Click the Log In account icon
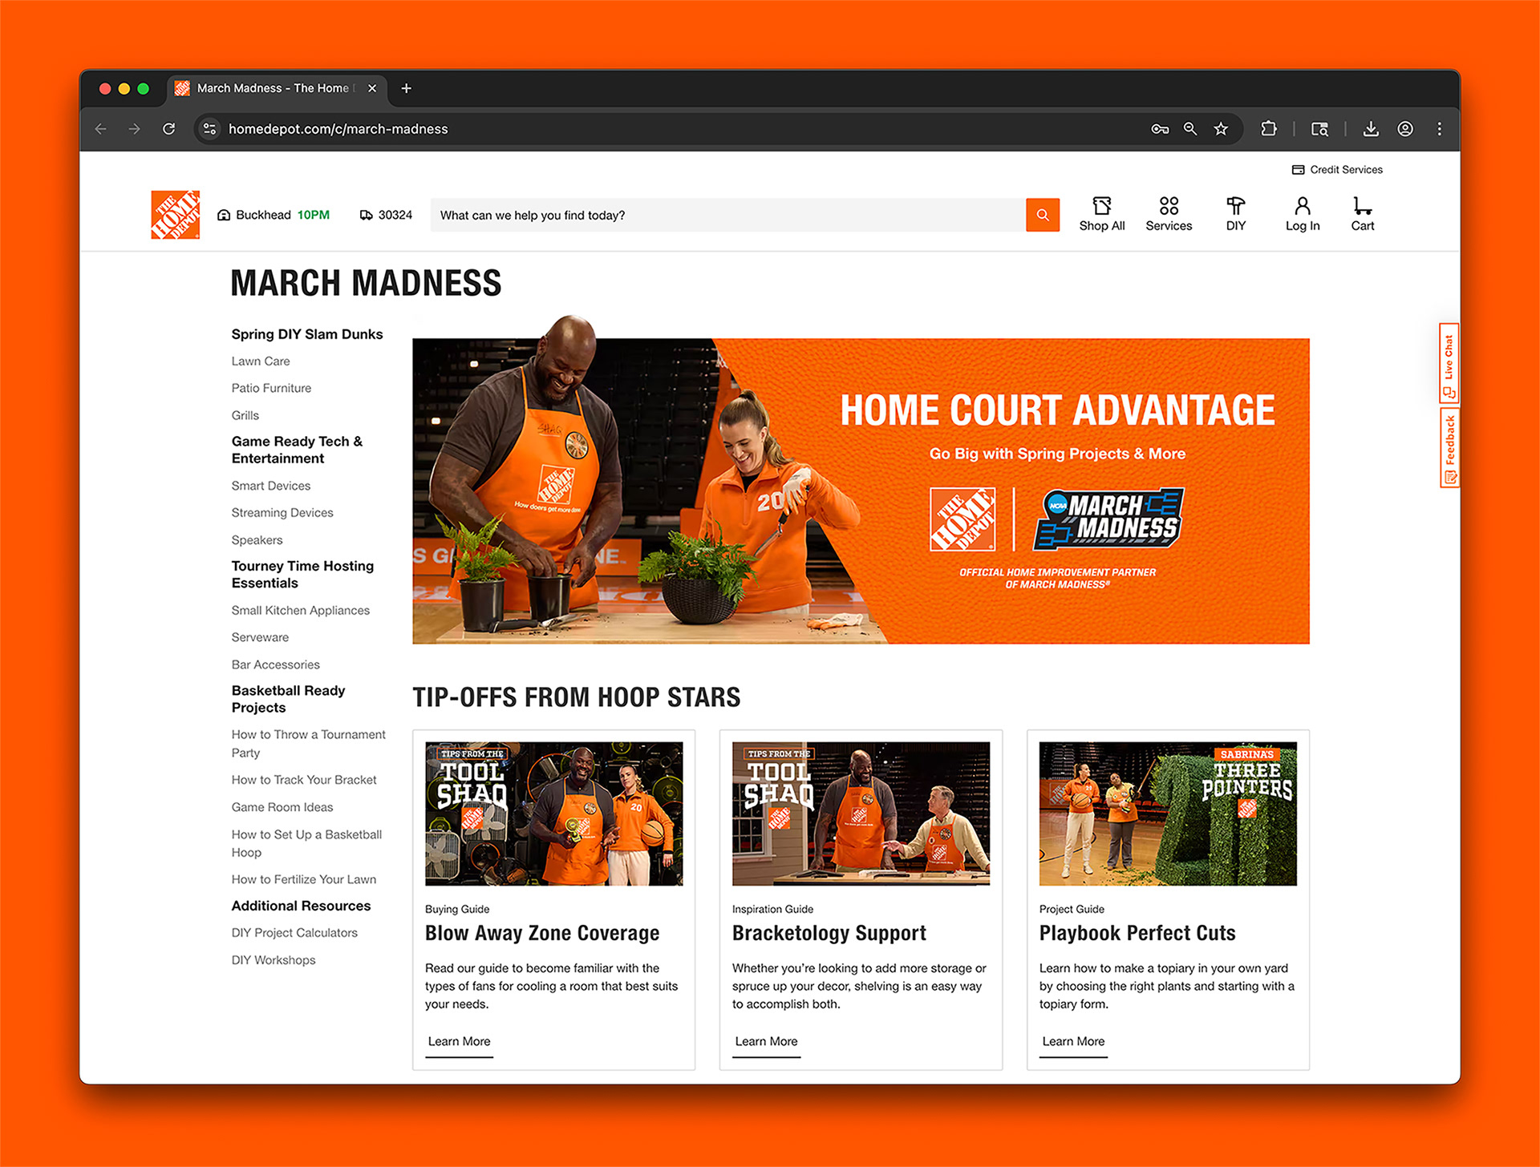Viewport: 1540px width, 1167px height. click(x=1302, y=214)
